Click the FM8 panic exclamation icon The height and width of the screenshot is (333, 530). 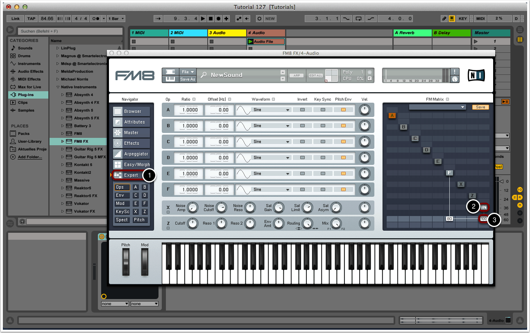pyautogui.click(x=454, y=72)
